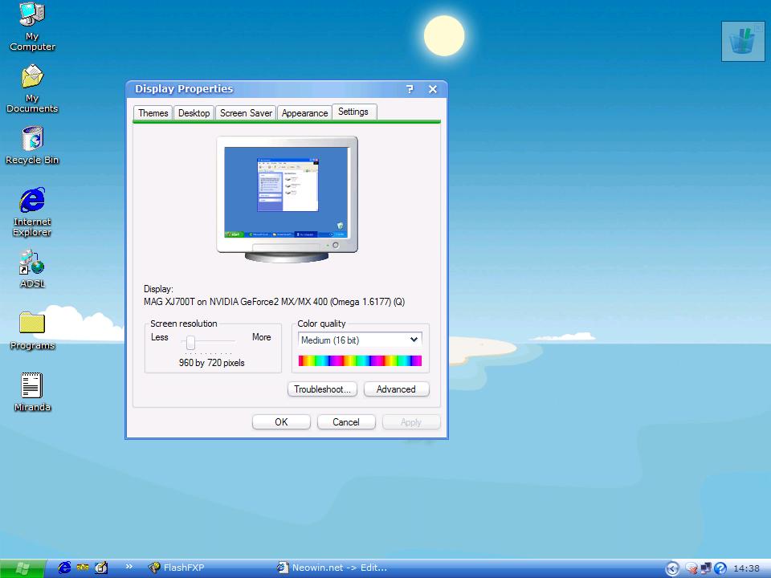Launch Miranda from the desktop

pyautogui.click(x=31, y=386)
